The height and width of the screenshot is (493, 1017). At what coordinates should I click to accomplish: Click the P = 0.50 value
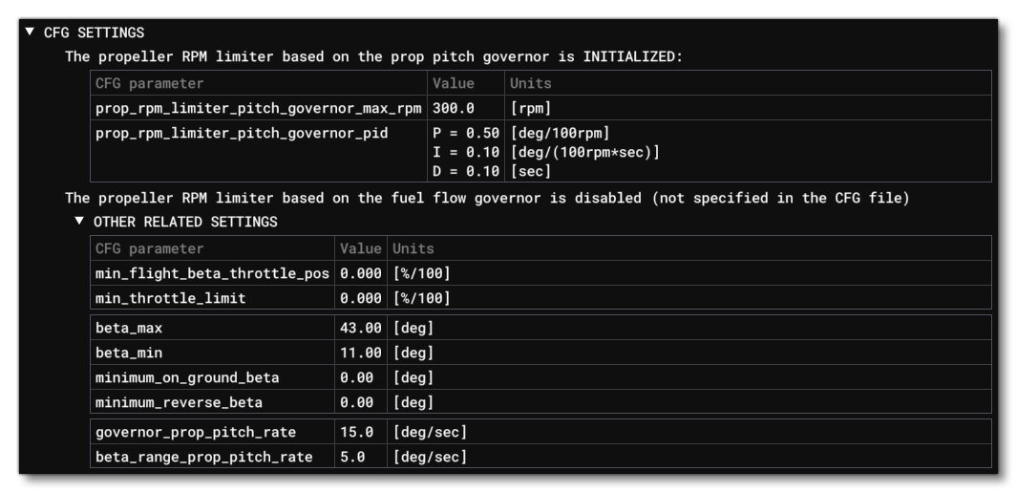click(467, 133)
